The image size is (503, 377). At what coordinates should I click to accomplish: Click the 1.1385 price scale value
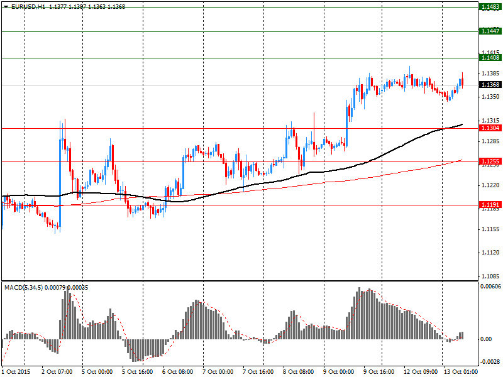pyautogui.click(x=490, y=74)
